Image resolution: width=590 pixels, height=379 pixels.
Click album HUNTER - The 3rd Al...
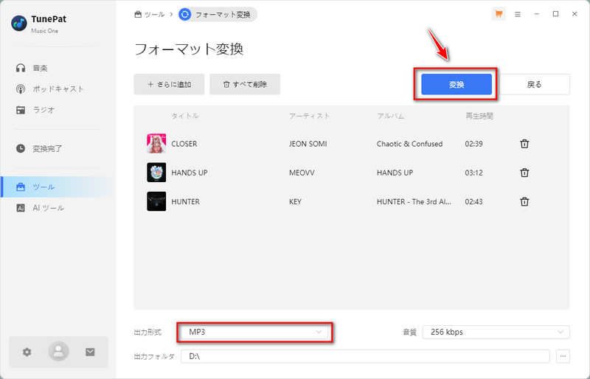414,202
